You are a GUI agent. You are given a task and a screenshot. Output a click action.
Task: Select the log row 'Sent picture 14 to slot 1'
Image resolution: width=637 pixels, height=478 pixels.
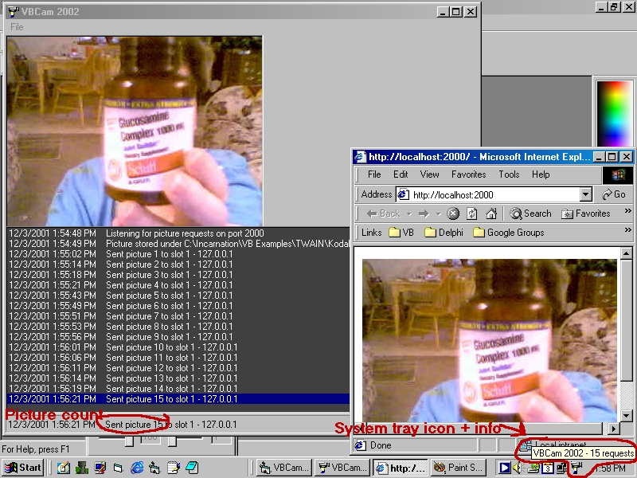(178, 389)
